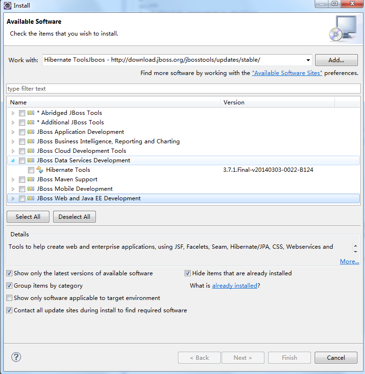The image size is (365, 374).
Task: Toggle Contact all update sites checkbox
Action: coord(9,310)
